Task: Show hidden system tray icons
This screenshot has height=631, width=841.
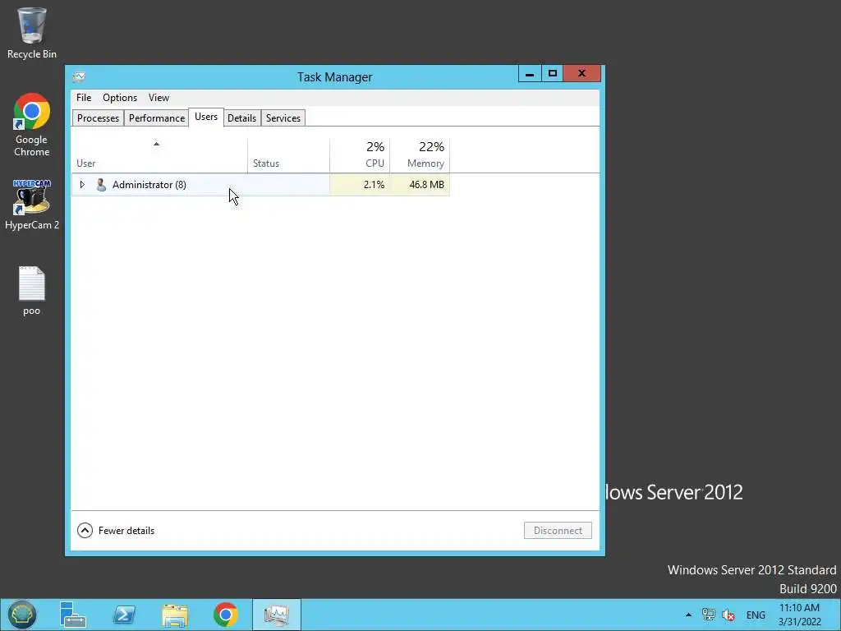Action: click(689, 615)
